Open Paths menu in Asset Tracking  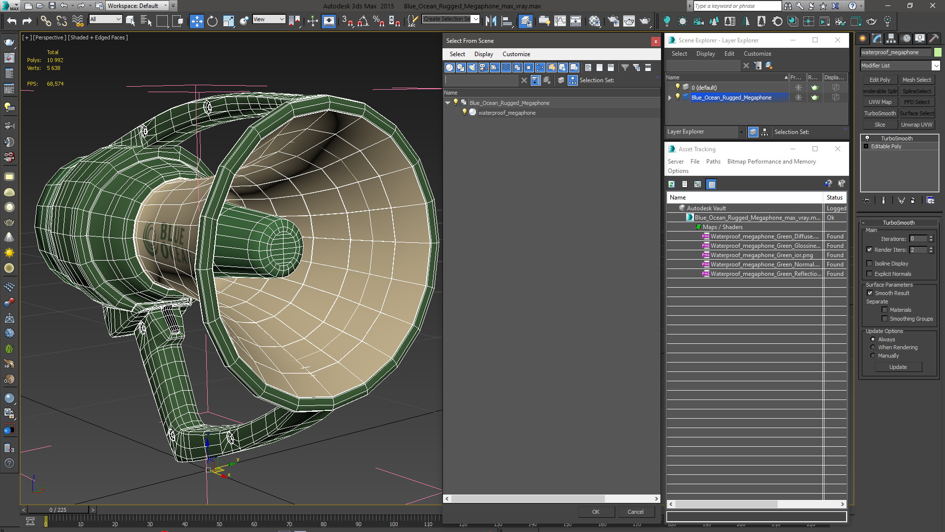(713, 162)
